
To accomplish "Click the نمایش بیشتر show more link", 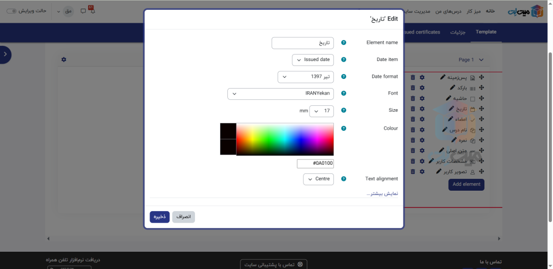I will pyautogui.click(x=382, y=193).
